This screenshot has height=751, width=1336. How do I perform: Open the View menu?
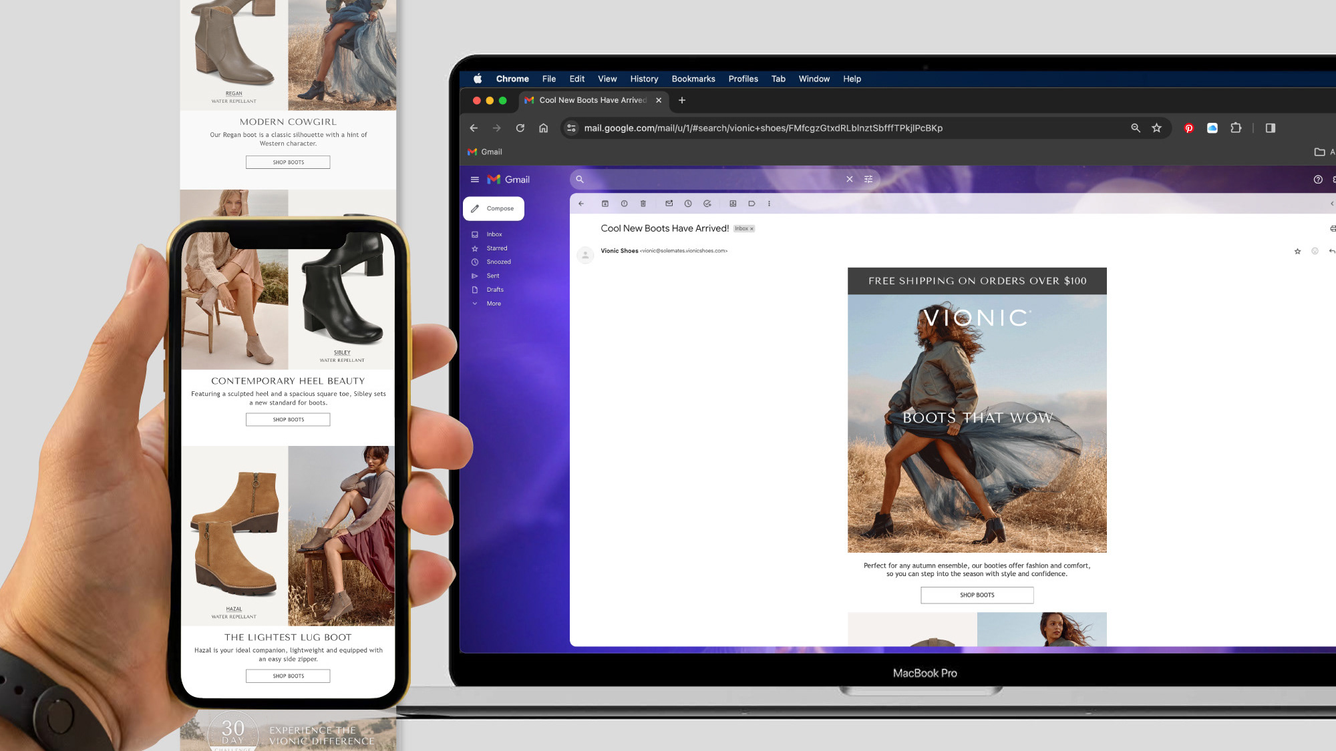click(x=607, y=79)
